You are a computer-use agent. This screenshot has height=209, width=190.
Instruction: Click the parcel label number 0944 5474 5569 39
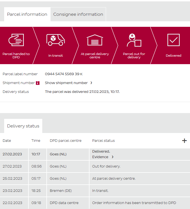[x=62, y=74]
